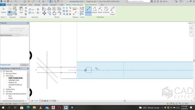
Task: Open Windows Start menu
Action: tap(3, 108)
